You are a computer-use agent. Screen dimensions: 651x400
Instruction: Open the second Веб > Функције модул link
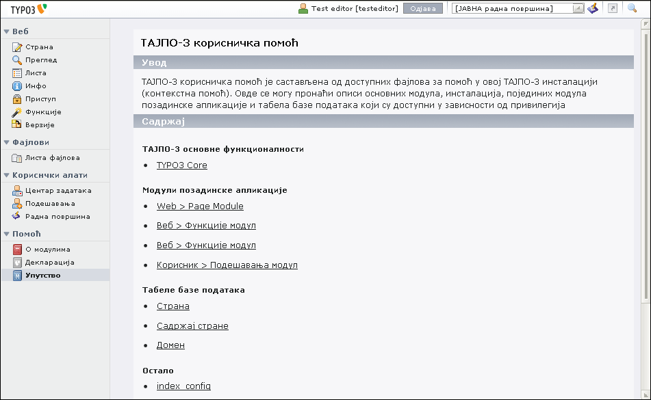click(206, 245)
